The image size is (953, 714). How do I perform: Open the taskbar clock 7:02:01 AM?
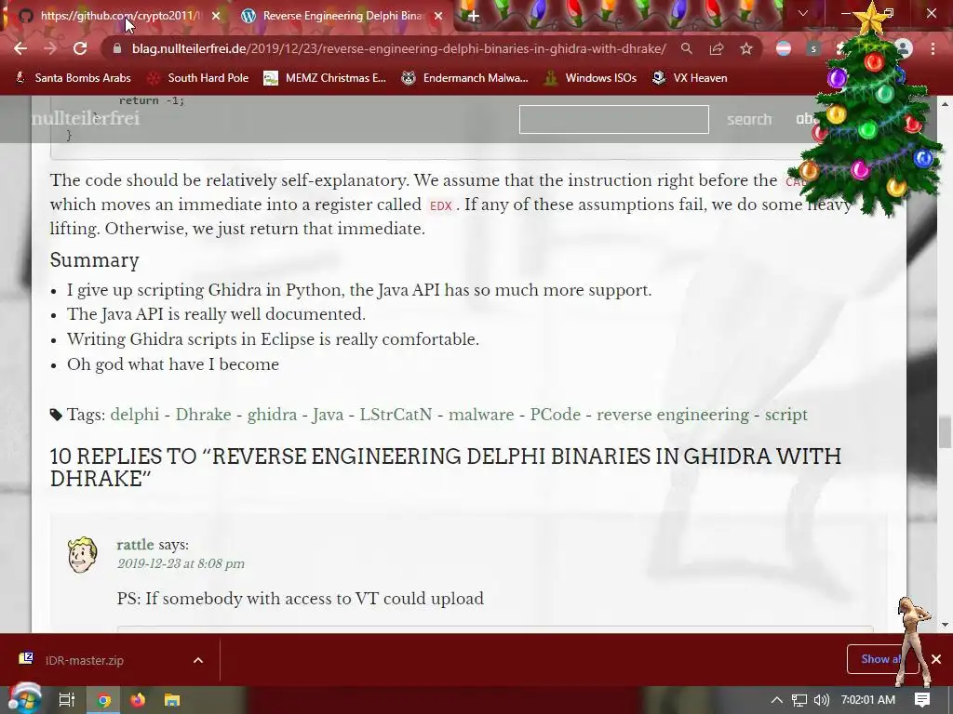pyautogui.click(x=868, y=700)
